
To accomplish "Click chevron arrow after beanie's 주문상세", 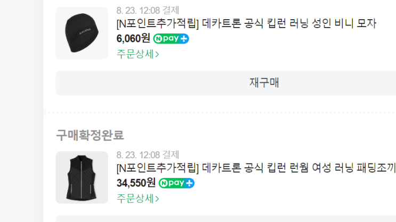I will 157,54.
